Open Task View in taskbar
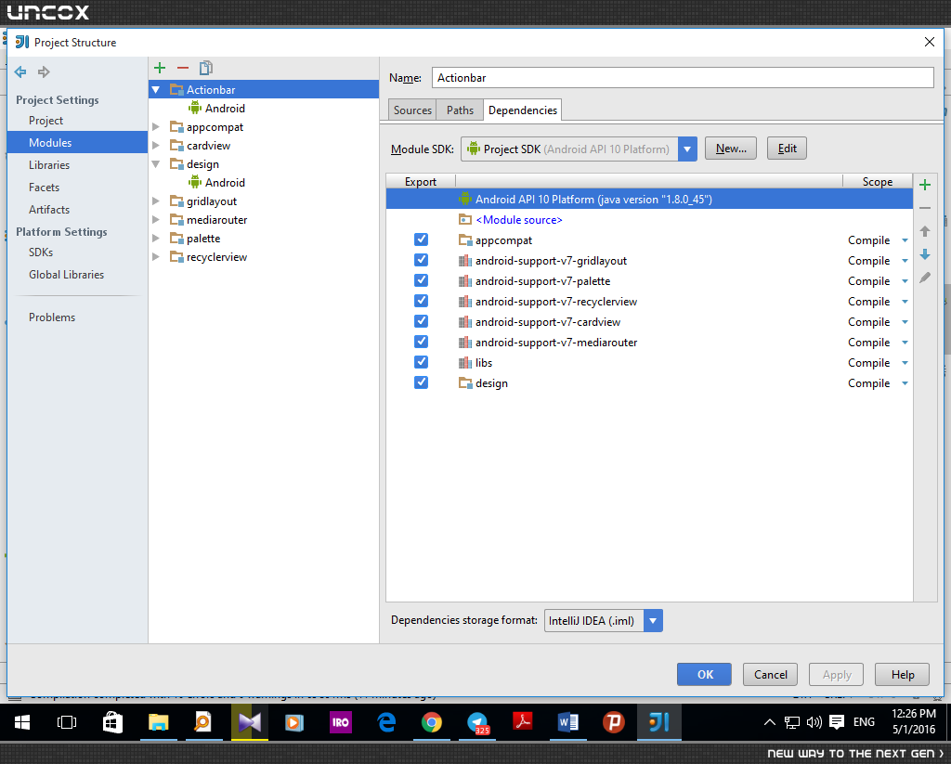The image size is (951, 764). 67,722
